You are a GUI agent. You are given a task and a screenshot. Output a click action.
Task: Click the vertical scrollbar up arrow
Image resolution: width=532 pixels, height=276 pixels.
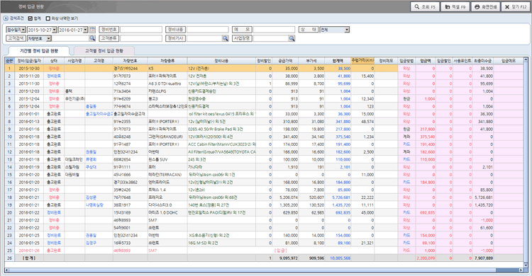coord(526,60)
